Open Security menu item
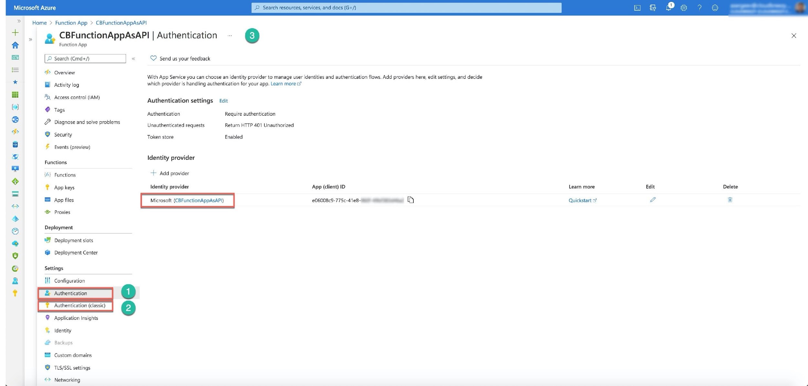This screenshot has width=808, height=386. 63,134
